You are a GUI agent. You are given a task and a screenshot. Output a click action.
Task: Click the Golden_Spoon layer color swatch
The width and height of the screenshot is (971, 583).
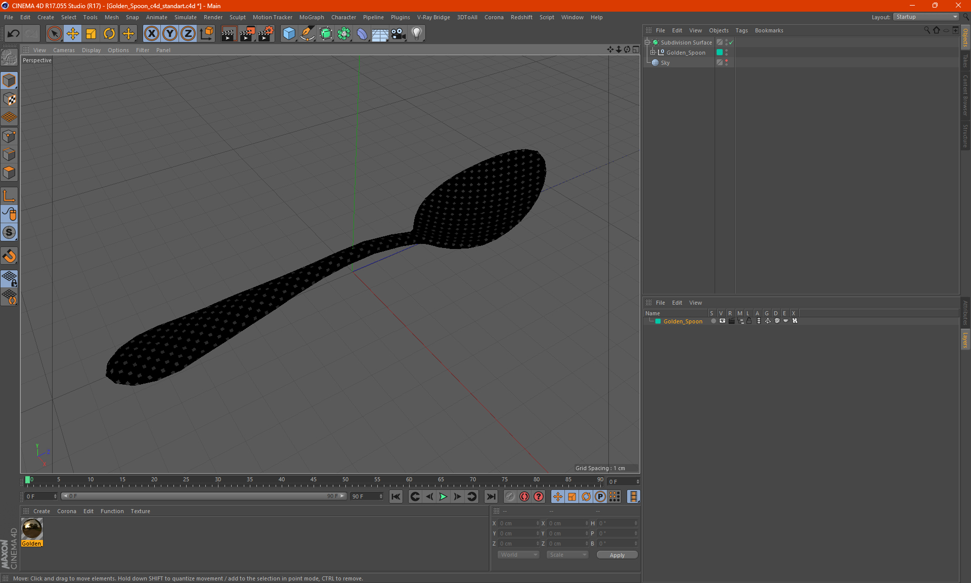pyautogui.click(x=658, y=321)
